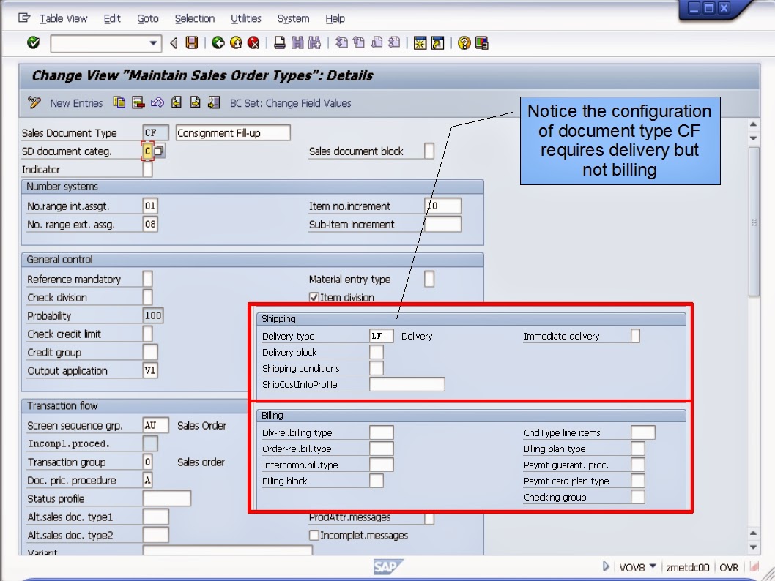Click the Undo Change icon

(x=157, y=102)
